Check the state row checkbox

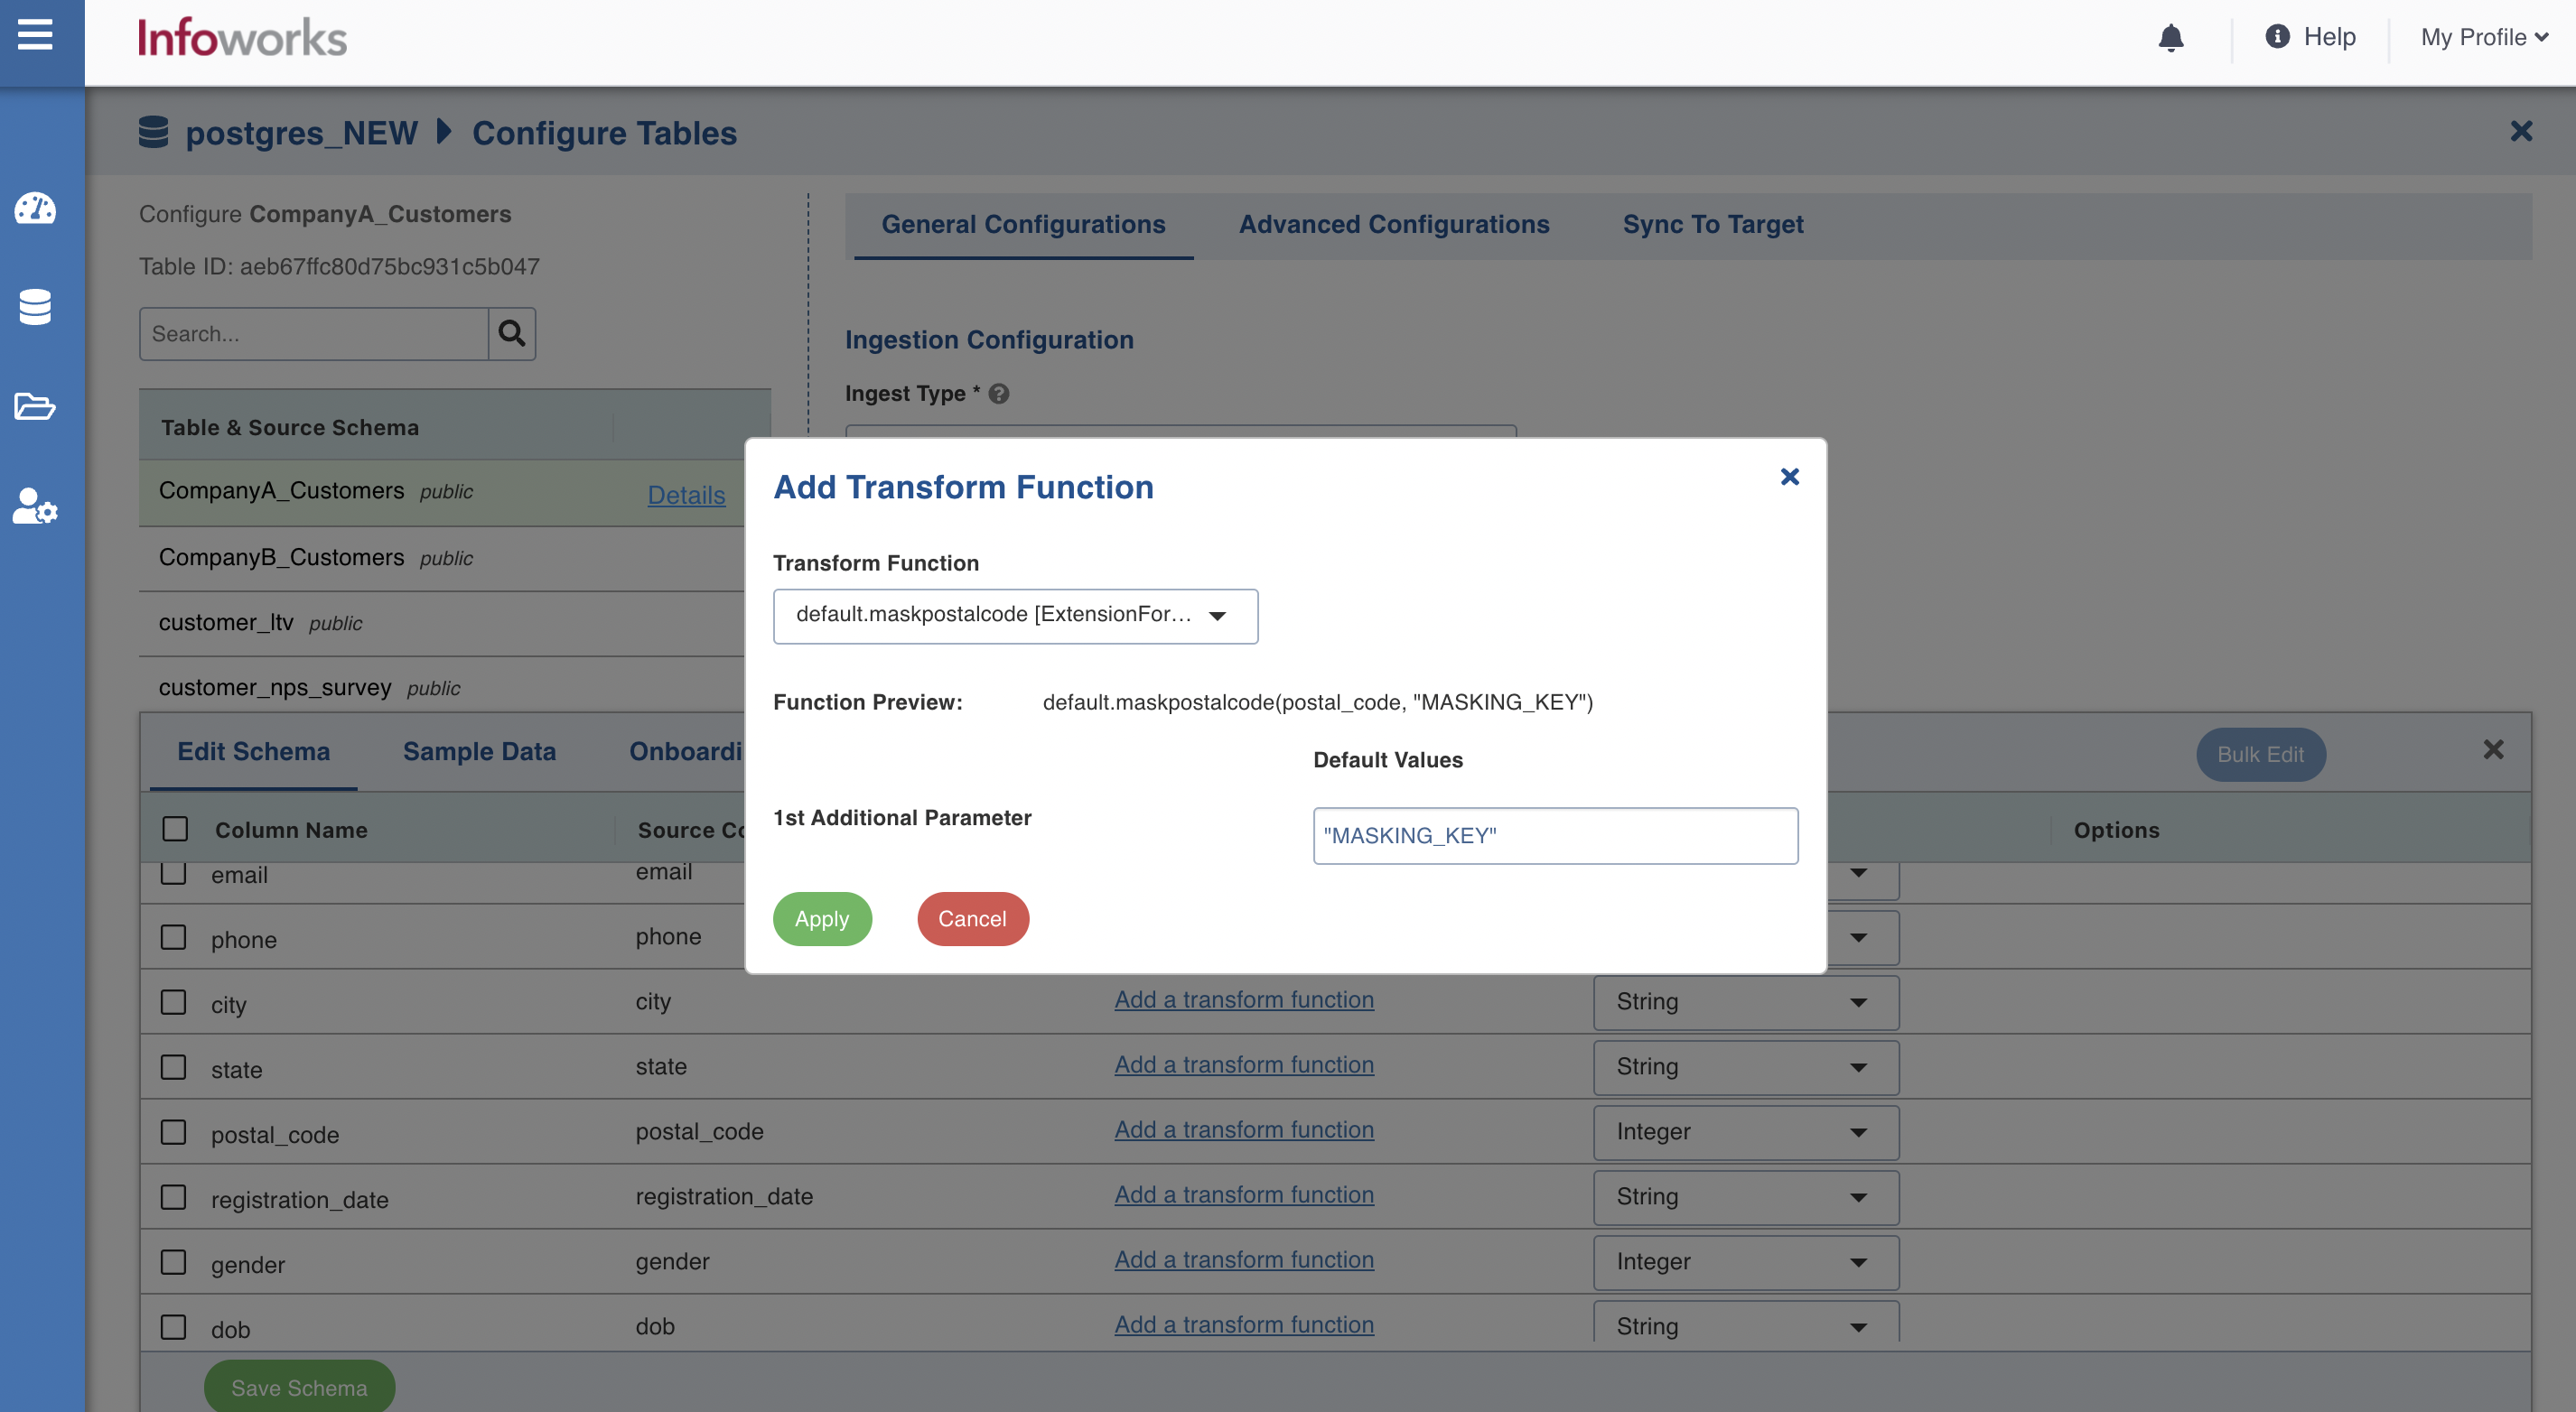coord(174,1067)
